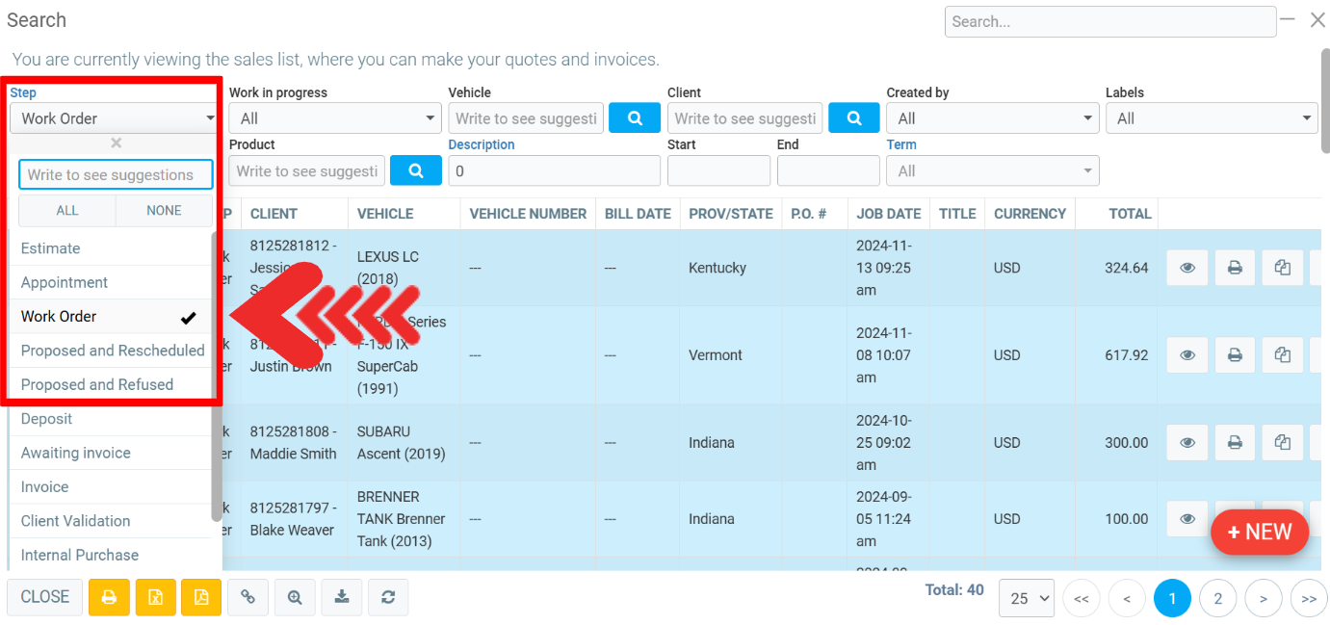Click the Description input field
Screen dimensions: 1330x625
tap(554, 170)
